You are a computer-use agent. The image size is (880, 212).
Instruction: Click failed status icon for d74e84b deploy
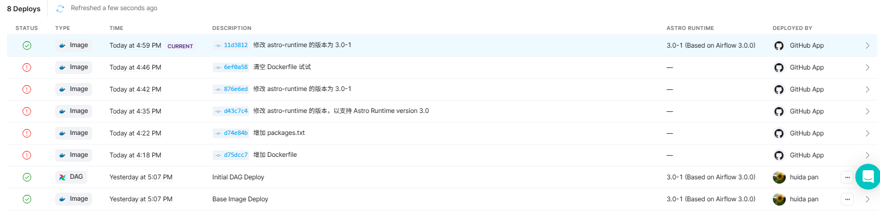pyautogui.click(x=27, y=133)
